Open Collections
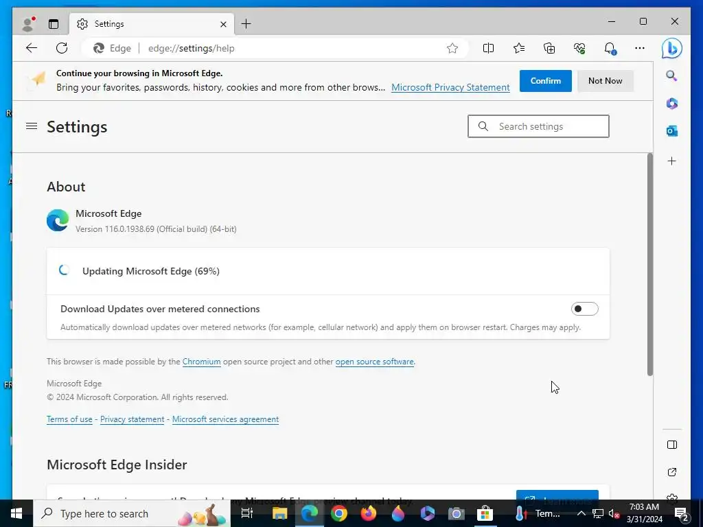Viewport: 703px width, 527px height. pyautogui.click(x=549, y=48)
